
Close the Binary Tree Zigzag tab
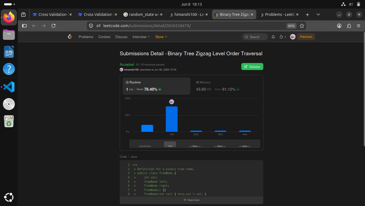click(252, 15)
